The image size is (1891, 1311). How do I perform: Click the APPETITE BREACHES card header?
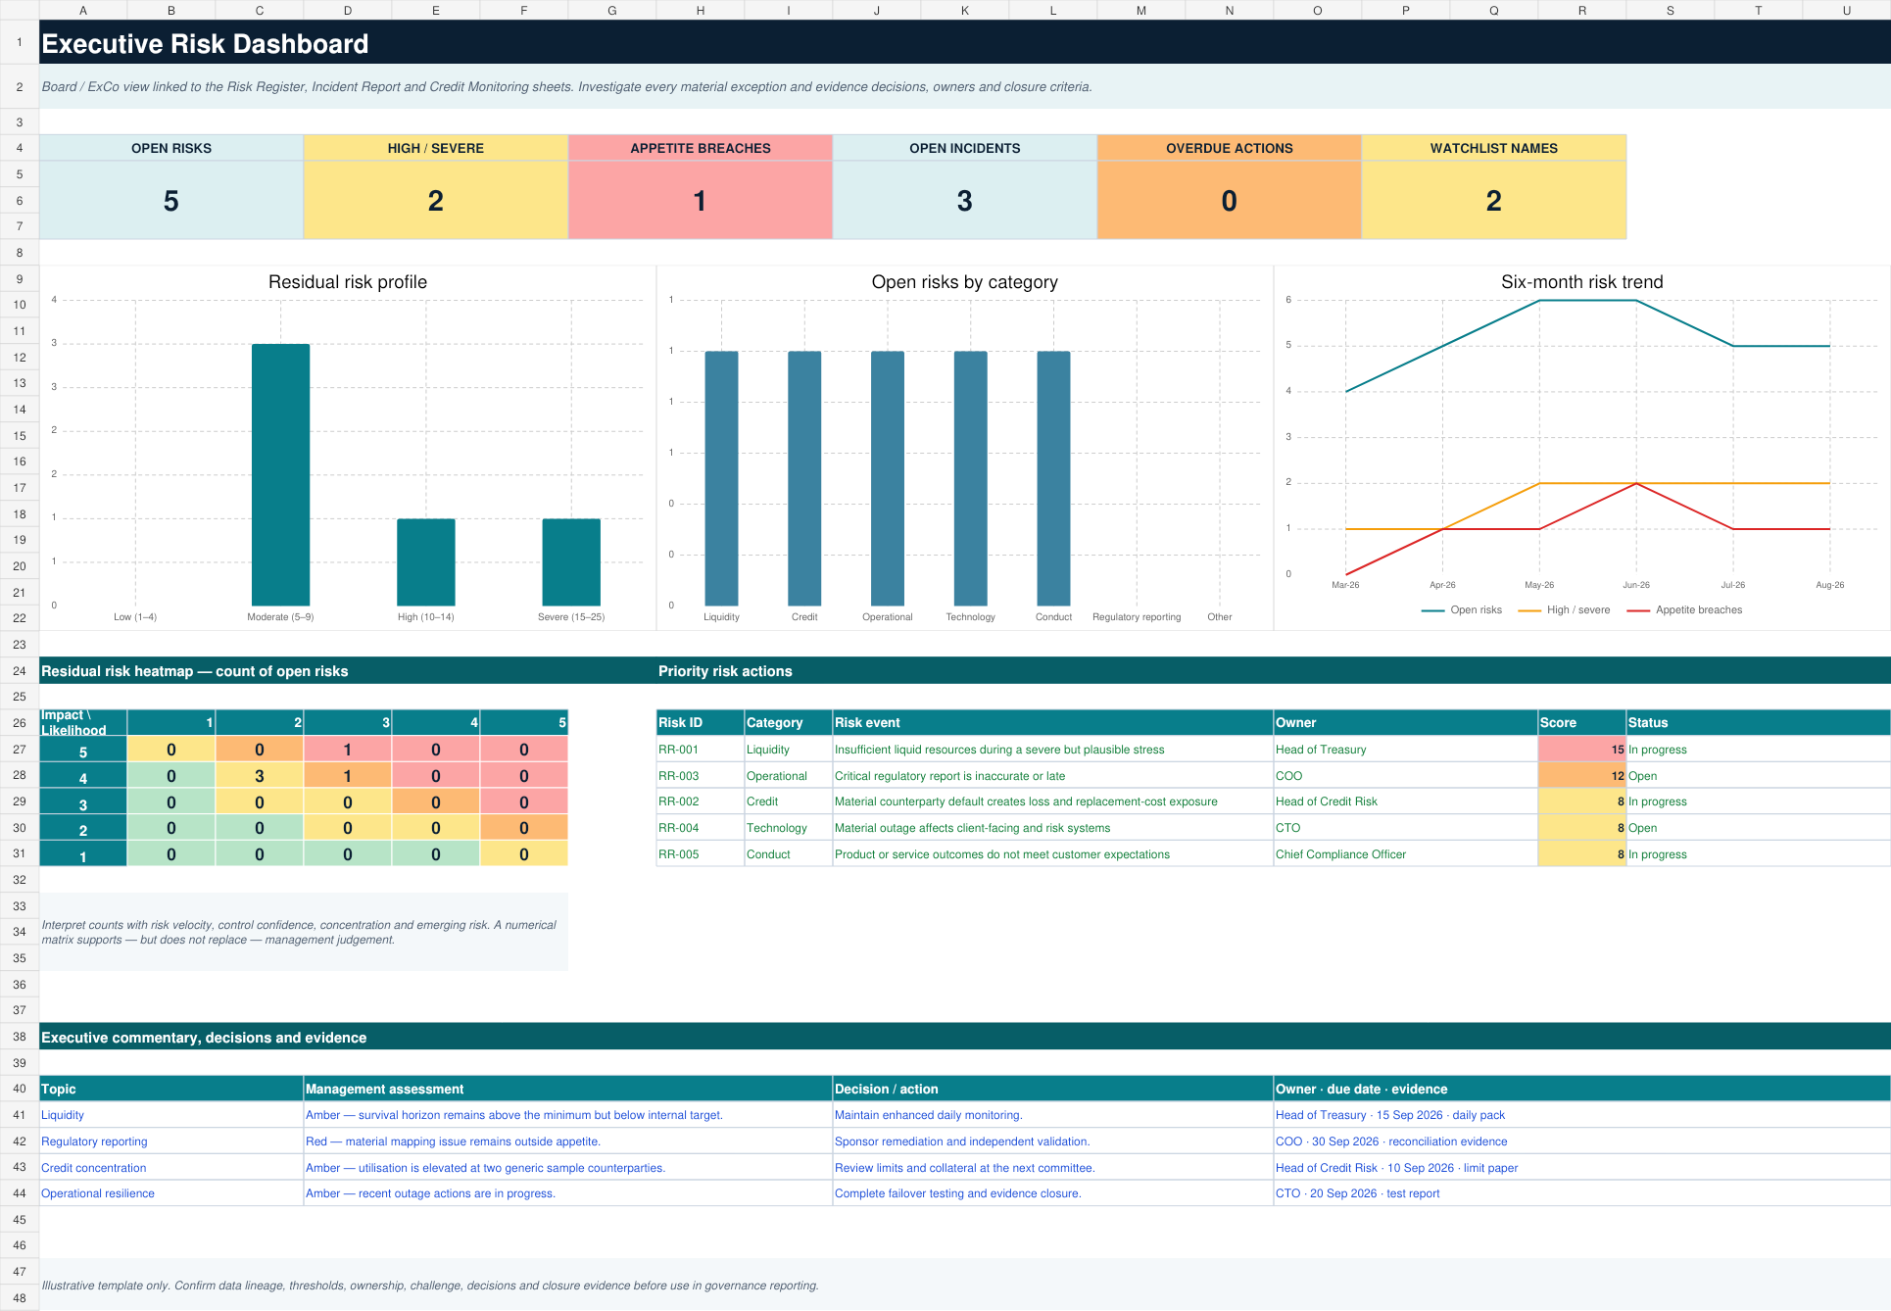pos(701,148)
